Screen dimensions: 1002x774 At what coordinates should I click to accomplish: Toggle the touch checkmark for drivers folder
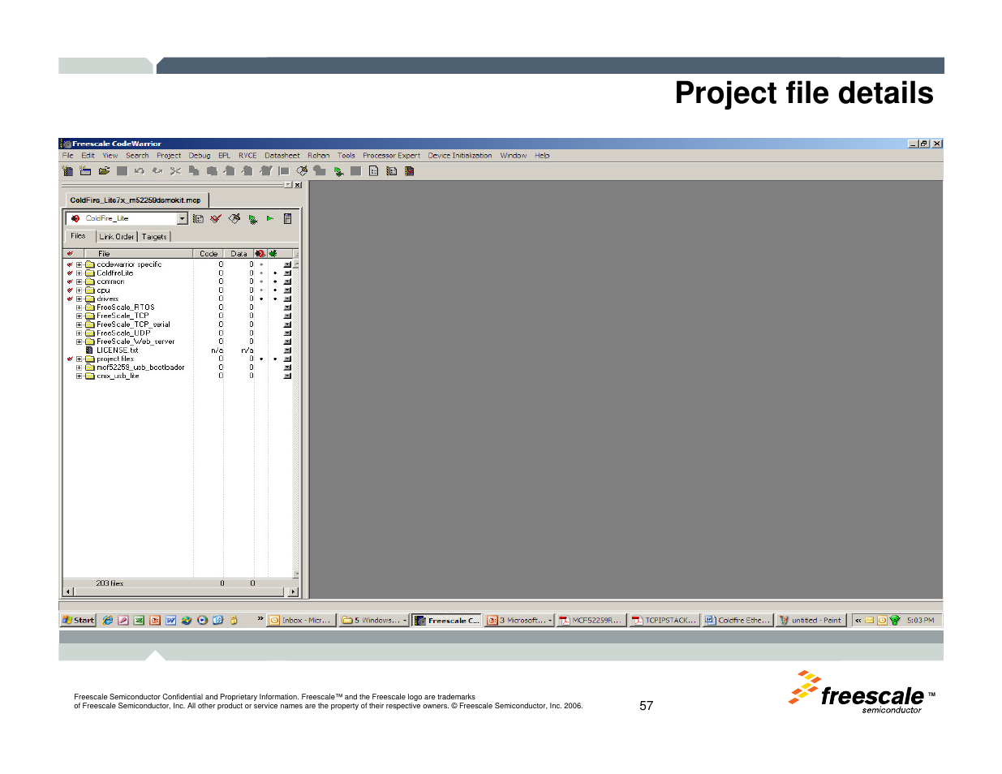pos(70,299)
